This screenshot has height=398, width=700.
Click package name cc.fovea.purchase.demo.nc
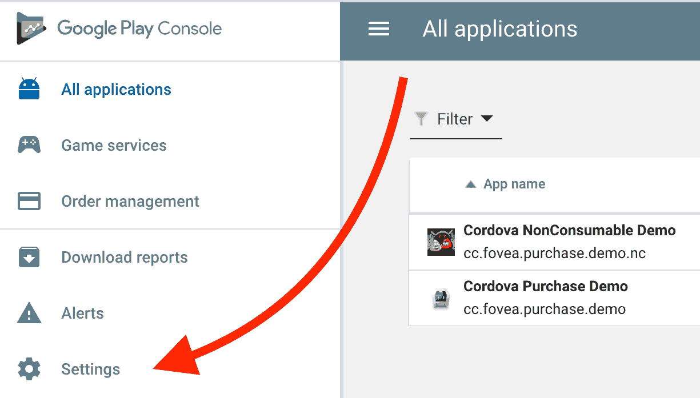(554, 253)
